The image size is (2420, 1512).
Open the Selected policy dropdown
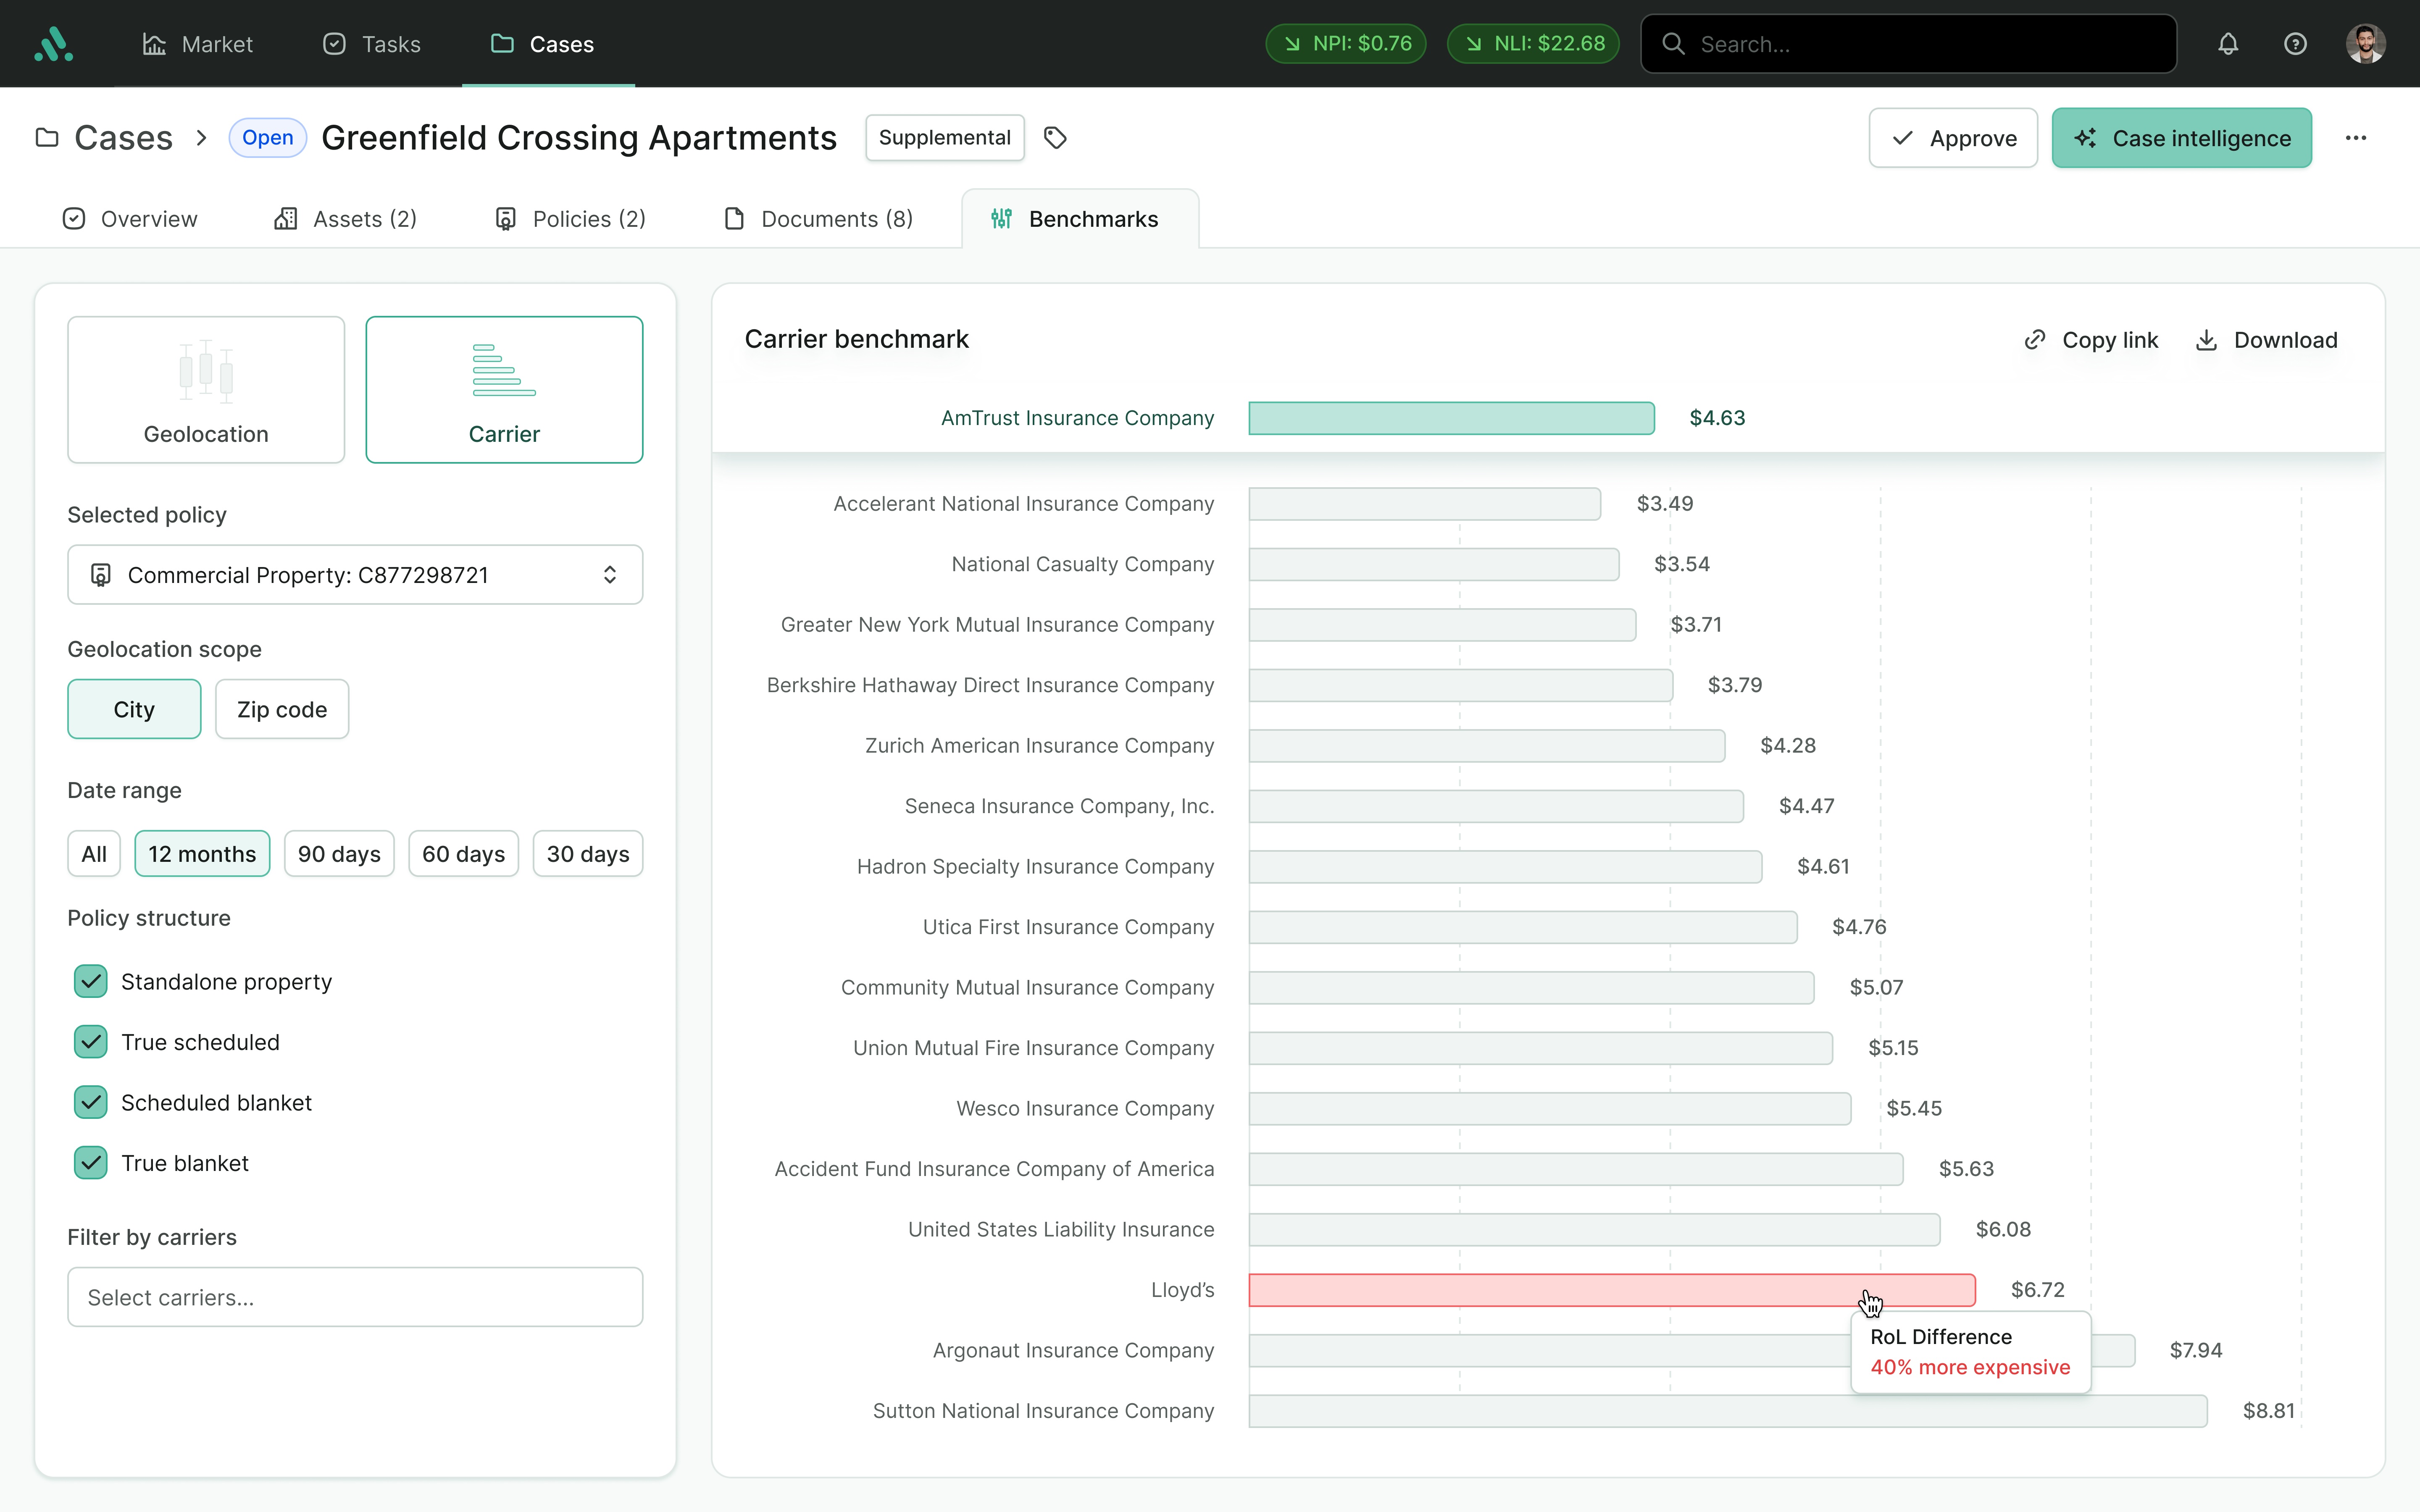[355, 575]
